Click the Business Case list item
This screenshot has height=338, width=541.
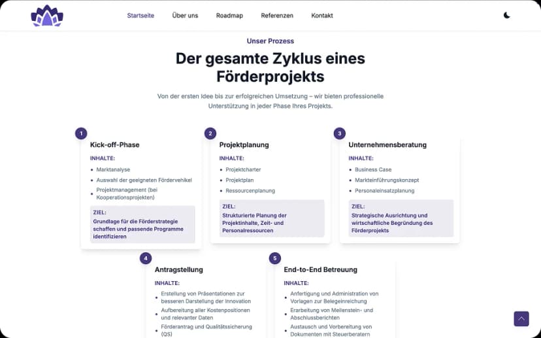[373, 169]
